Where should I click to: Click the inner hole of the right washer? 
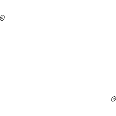[x=114, y=99]
